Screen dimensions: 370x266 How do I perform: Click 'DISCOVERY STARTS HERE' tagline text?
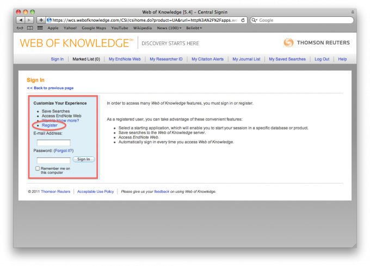170,43
